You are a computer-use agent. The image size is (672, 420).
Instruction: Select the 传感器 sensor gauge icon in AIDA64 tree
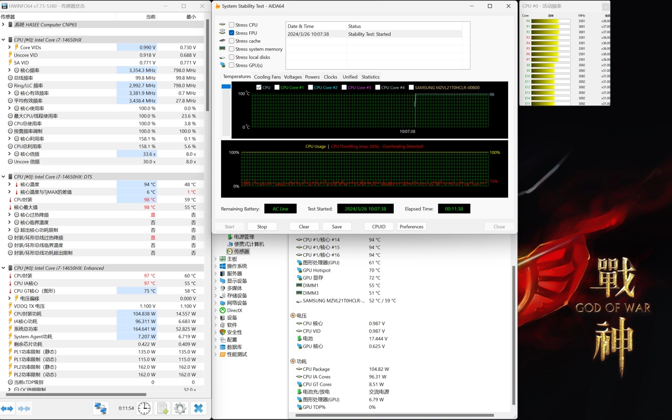coord(229,252)
